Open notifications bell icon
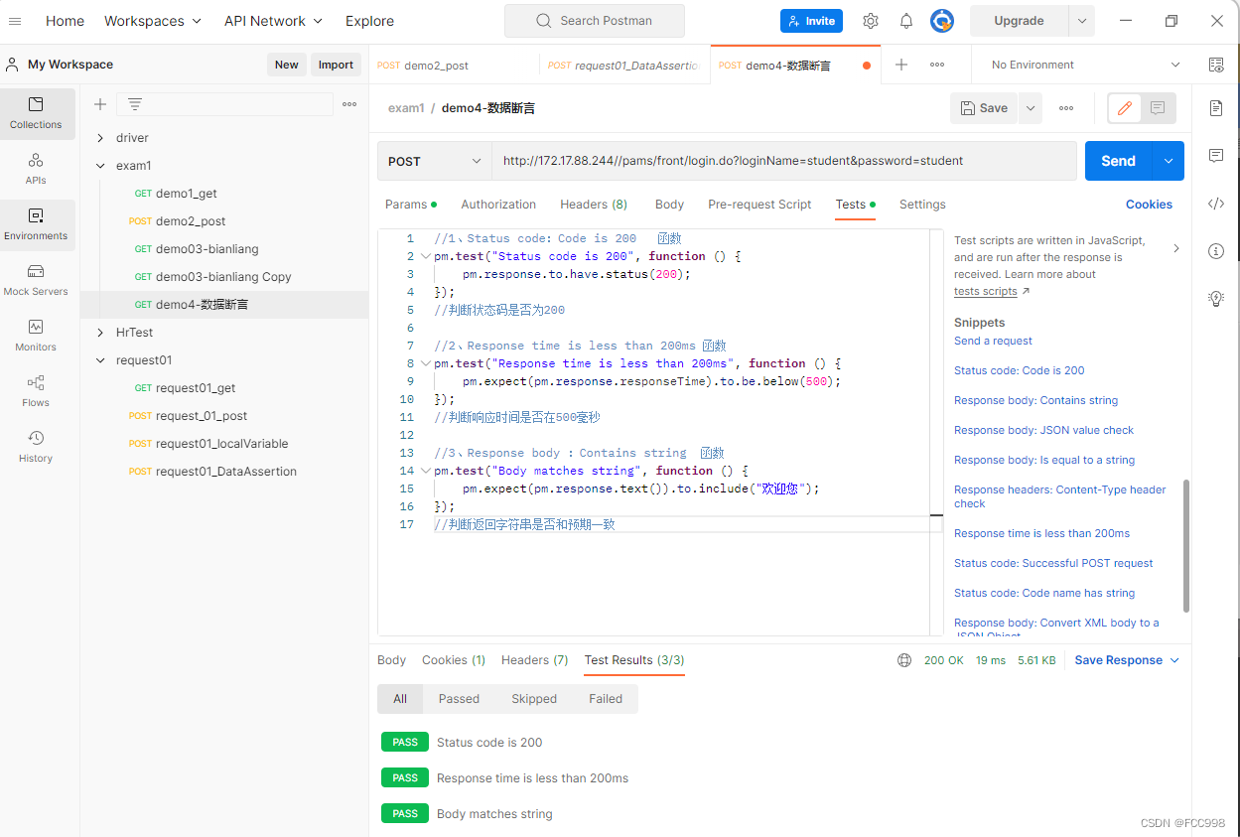 pos(906,21)
